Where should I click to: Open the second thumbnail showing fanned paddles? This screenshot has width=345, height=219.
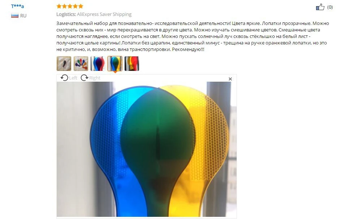(x=81, y=63)
